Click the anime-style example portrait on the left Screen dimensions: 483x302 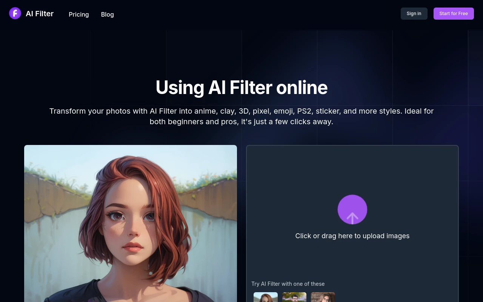coord(130,223)
